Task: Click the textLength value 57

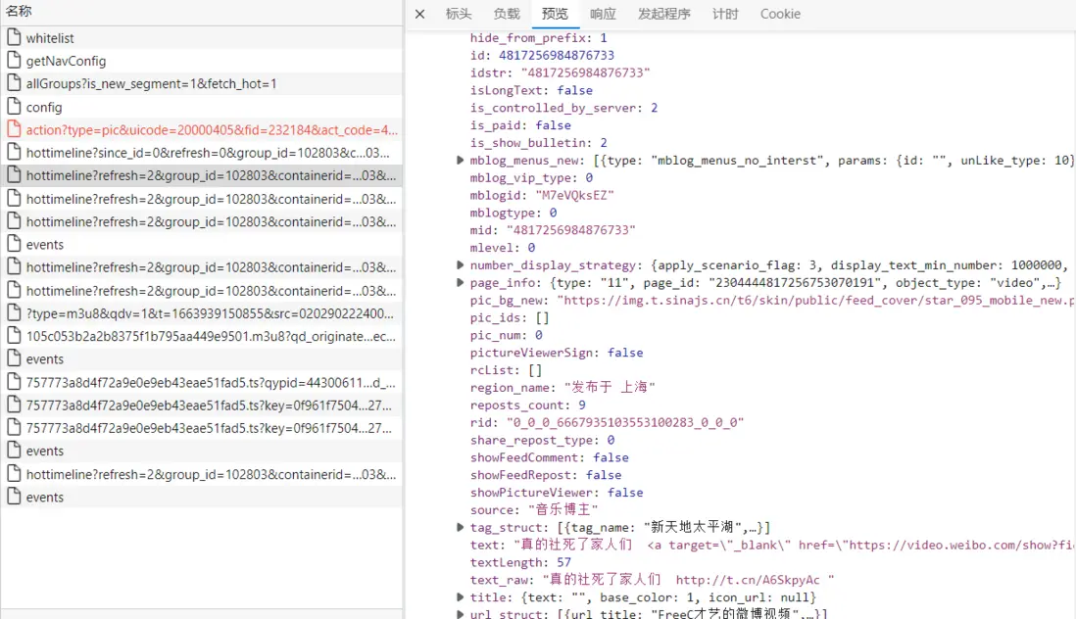Action: pos(563,562)
